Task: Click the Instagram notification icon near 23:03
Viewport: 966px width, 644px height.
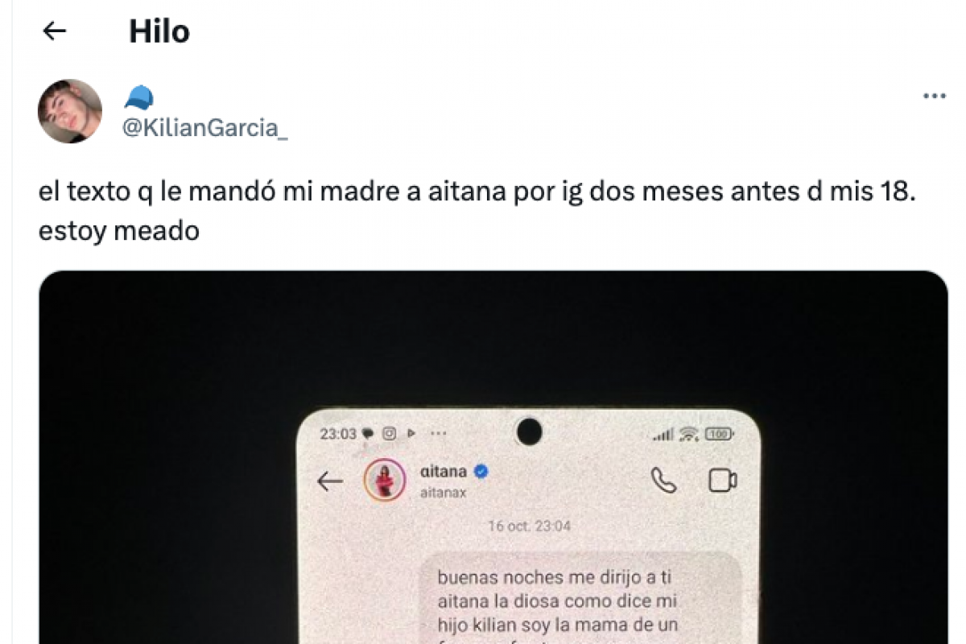Action: pyautogui.click(x=390, y=433)
